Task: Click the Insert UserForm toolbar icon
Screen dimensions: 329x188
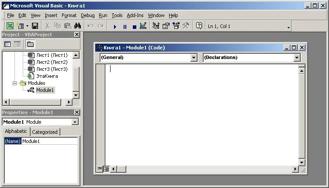Action: pyautogui.click(x=21, y=26)
